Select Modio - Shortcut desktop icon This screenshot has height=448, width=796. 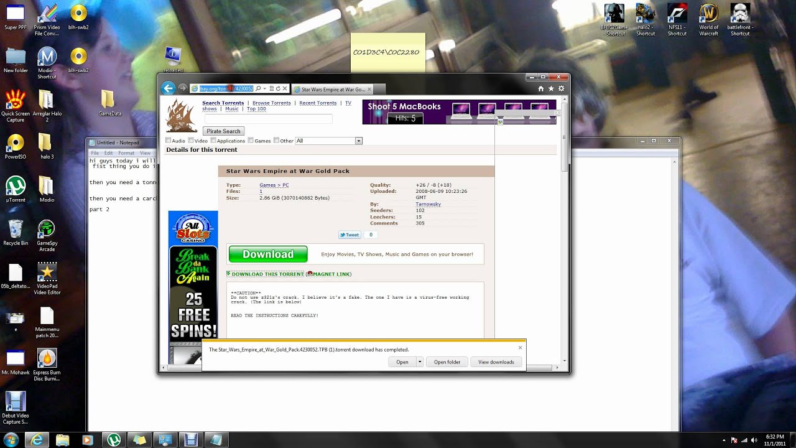click(47, 63)
